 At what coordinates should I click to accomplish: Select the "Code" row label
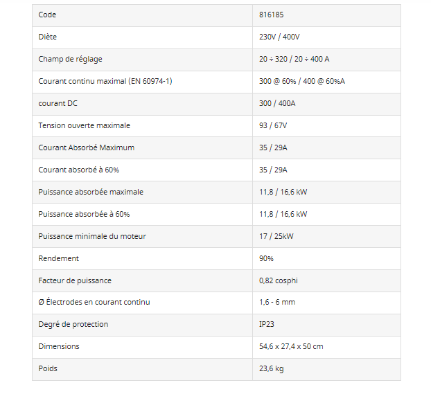[47, 15]
